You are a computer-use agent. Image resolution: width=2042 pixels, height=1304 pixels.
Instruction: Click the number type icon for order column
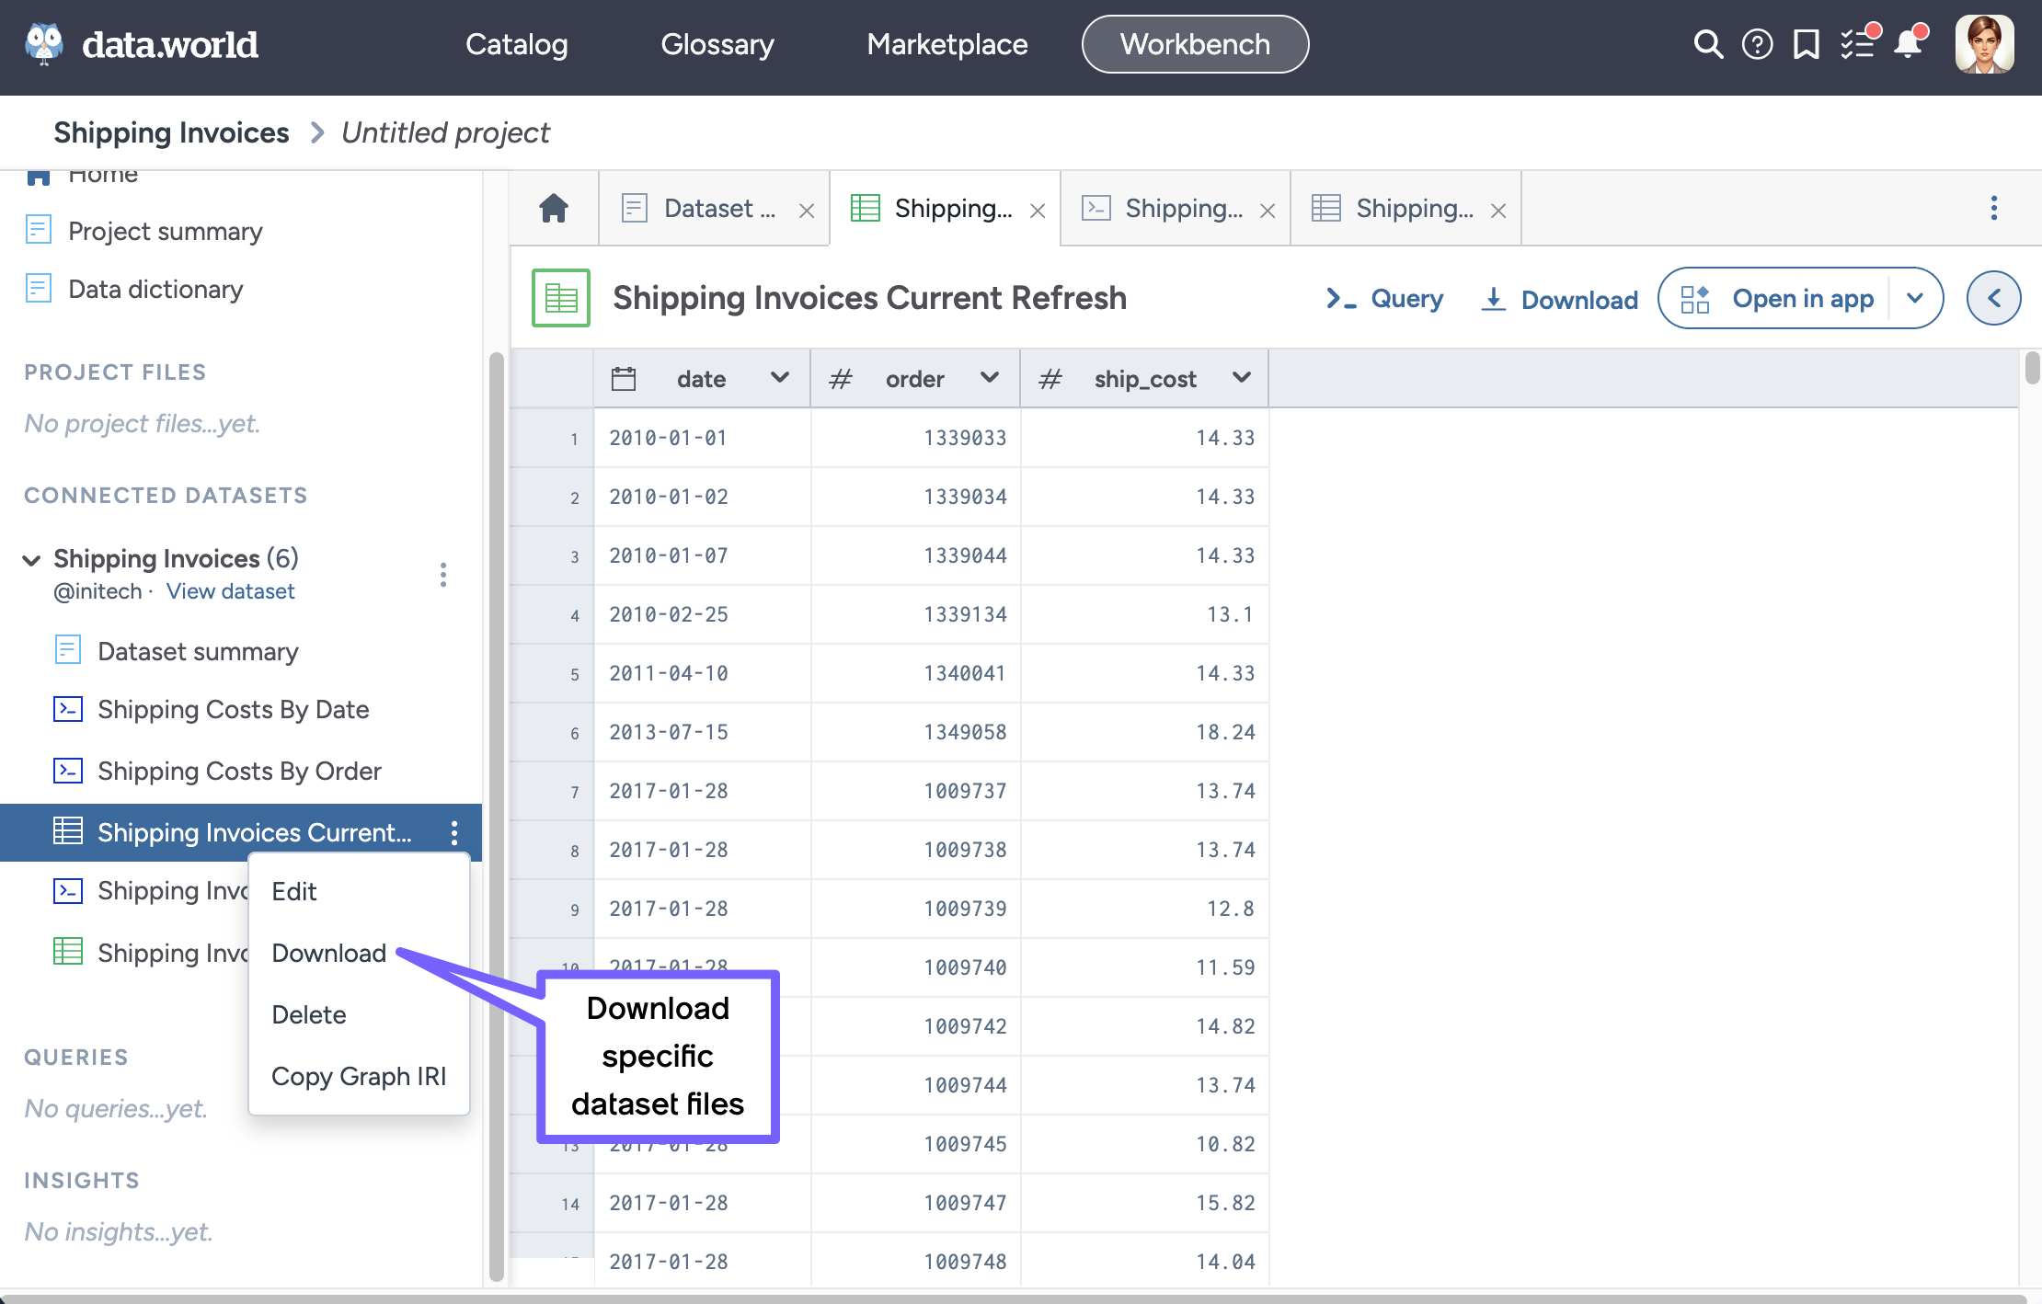click(x=841, y=379)
